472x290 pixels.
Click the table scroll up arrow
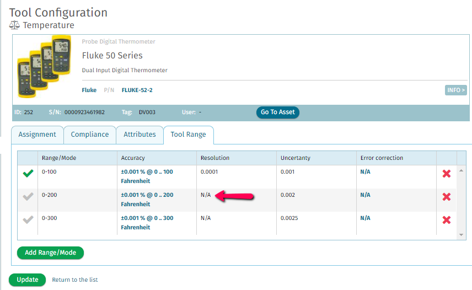click(x=461, y=170)
